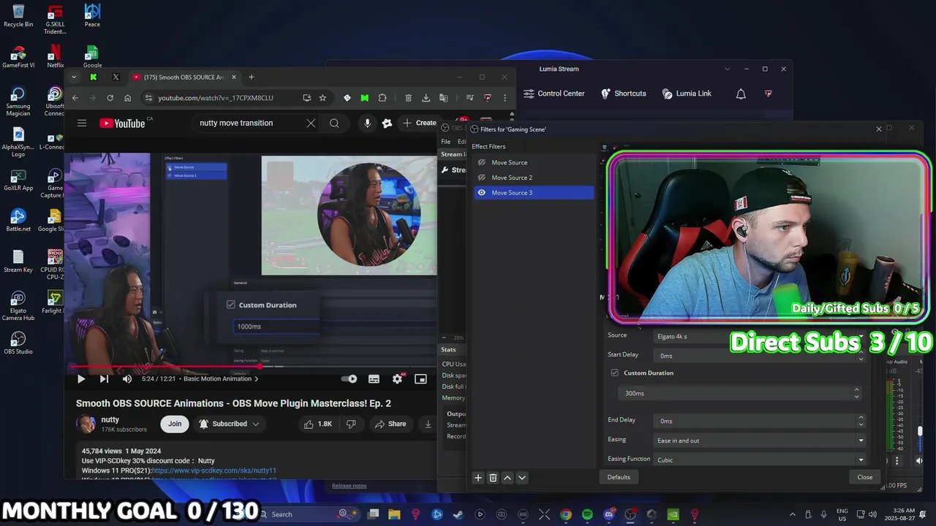The height and width of the screenshot is (526, 936).
Task: Open the Easing dropdown set to Ease in and out
Action: click(x=759, y=441)
